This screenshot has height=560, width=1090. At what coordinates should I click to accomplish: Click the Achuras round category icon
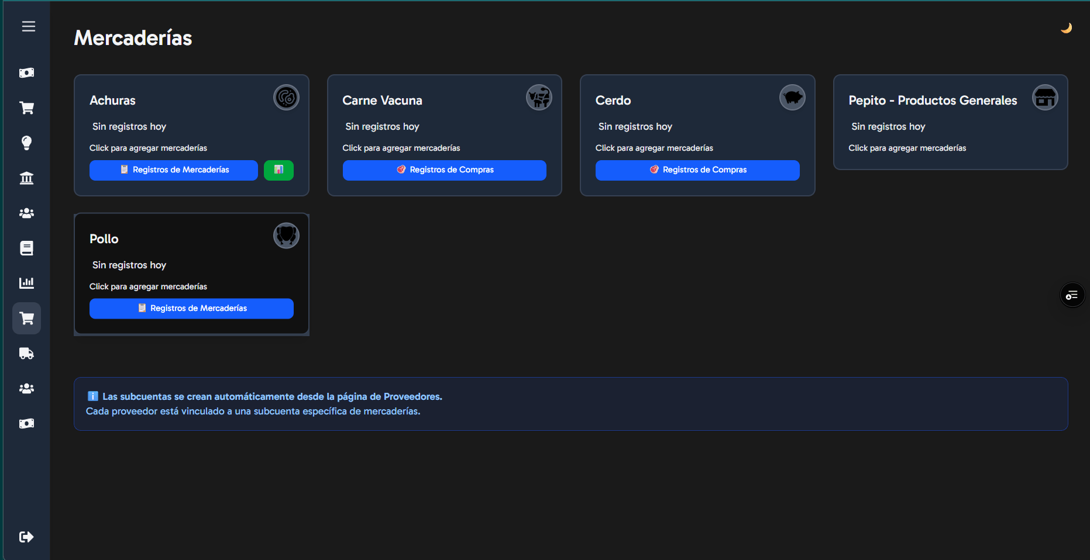[286, 98]
